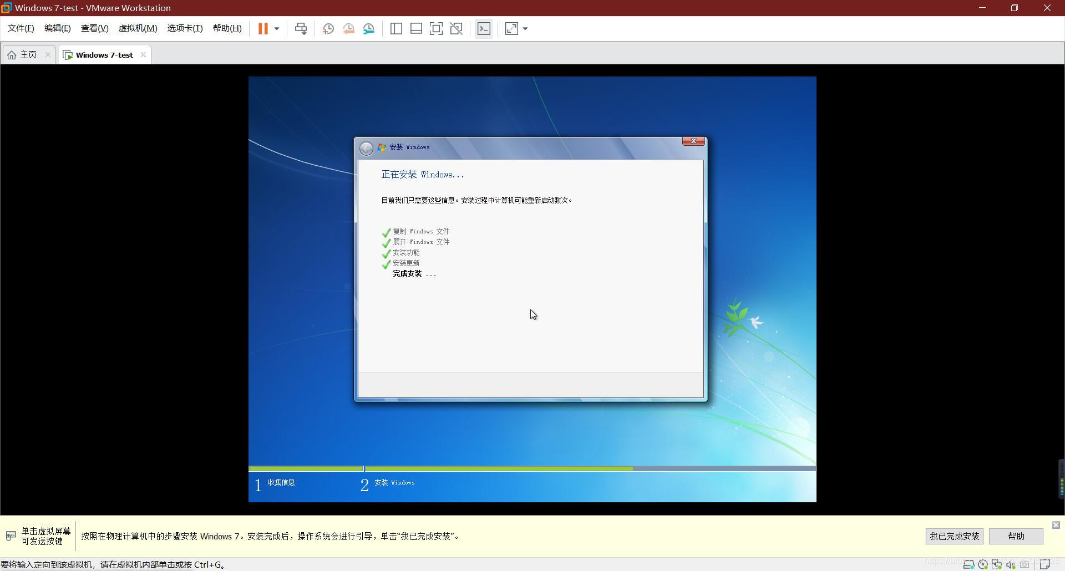
Task: Click the CD/DVD drive status icon
Action: point(983,564)
